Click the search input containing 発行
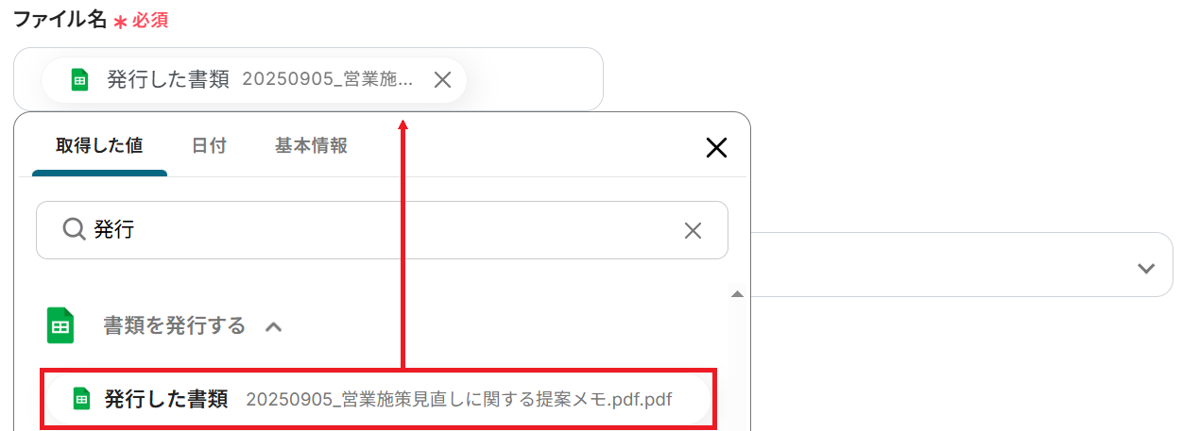This screenshot has height=431, width=1182. coord(382,230)
